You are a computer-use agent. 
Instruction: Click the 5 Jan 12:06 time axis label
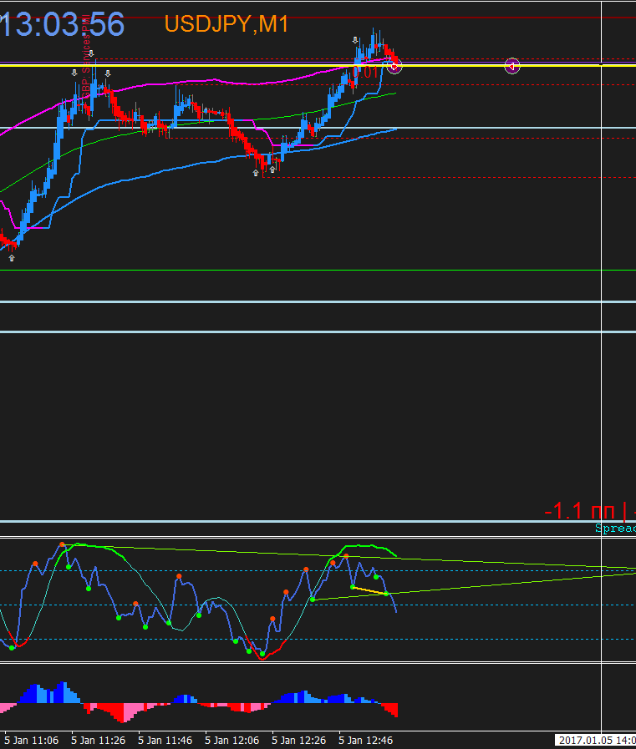232,741
